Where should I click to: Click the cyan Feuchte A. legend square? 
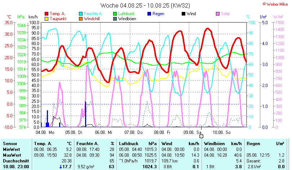(x=81, y=14)
